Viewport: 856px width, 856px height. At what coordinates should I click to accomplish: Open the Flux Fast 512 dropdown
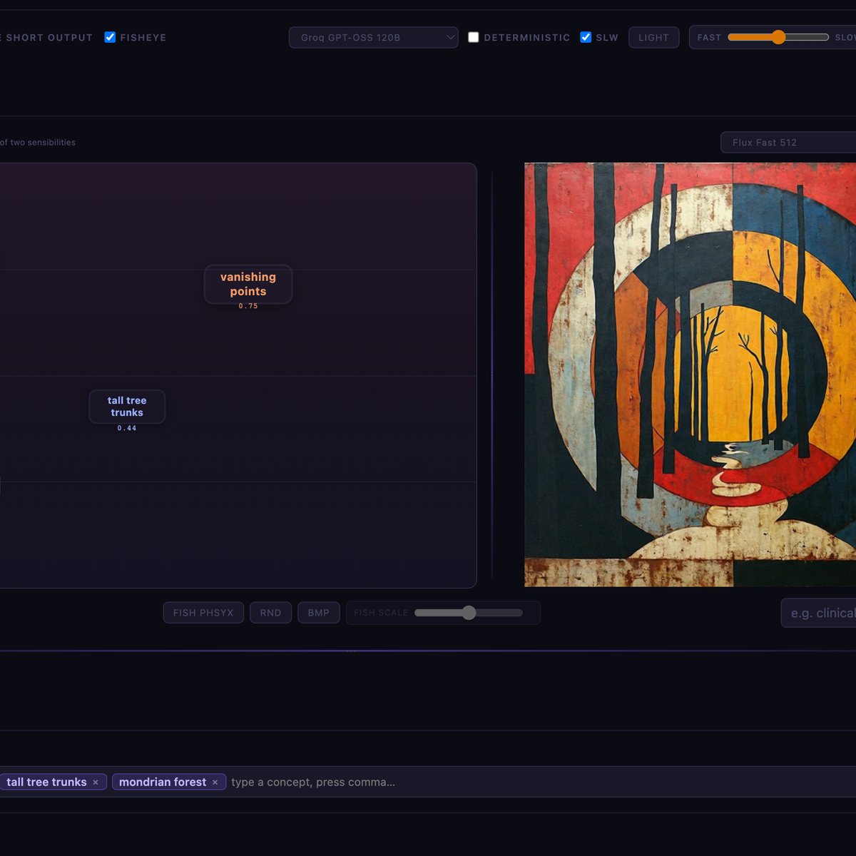coord(788,142)
